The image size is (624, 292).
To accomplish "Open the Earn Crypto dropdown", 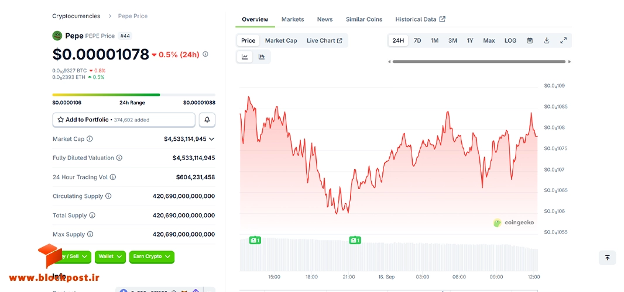I will click(x=152, y=256).
